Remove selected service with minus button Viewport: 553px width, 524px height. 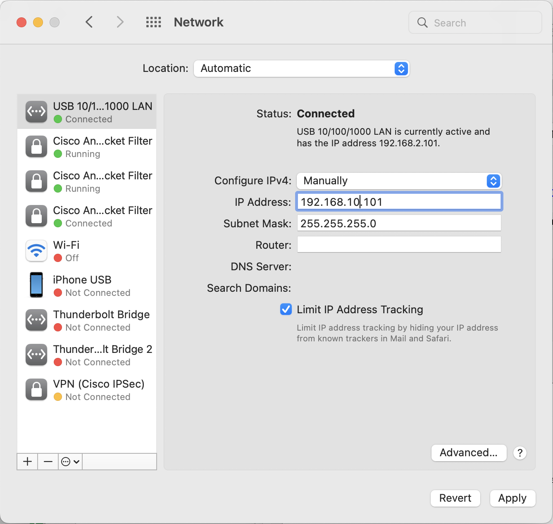point(48,461)
